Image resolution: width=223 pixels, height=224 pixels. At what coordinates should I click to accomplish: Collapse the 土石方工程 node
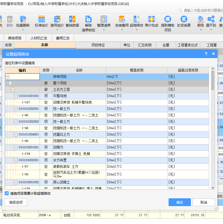[13, 90]
